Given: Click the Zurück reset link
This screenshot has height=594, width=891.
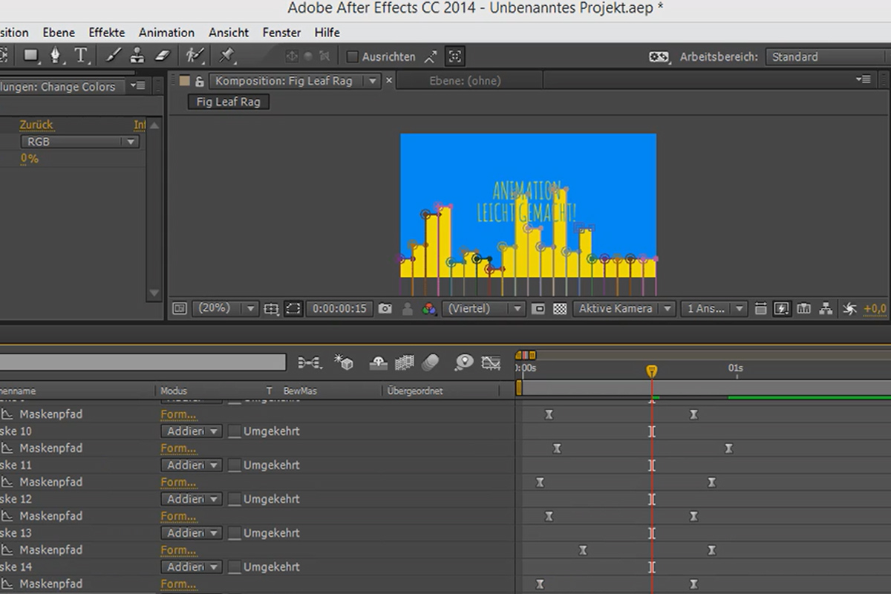Looking at the screenshot, I should tap(36, 125).
